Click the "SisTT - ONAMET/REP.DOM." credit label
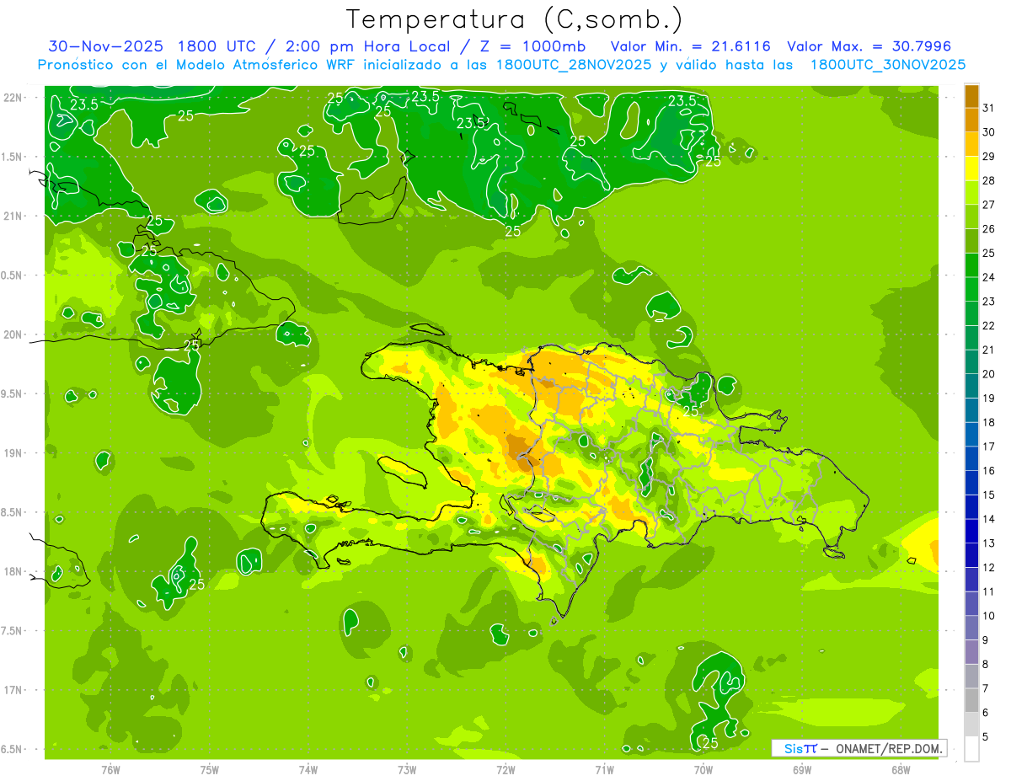The image size is (1011, 781). 859,748
